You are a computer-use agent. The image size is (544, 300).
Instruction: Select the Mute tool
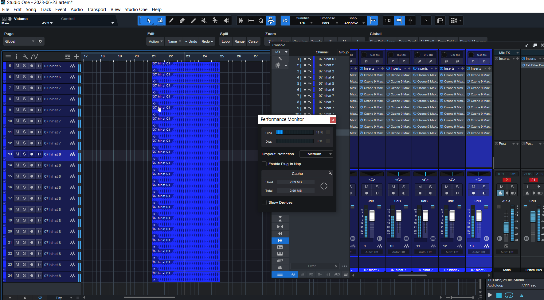204,21
